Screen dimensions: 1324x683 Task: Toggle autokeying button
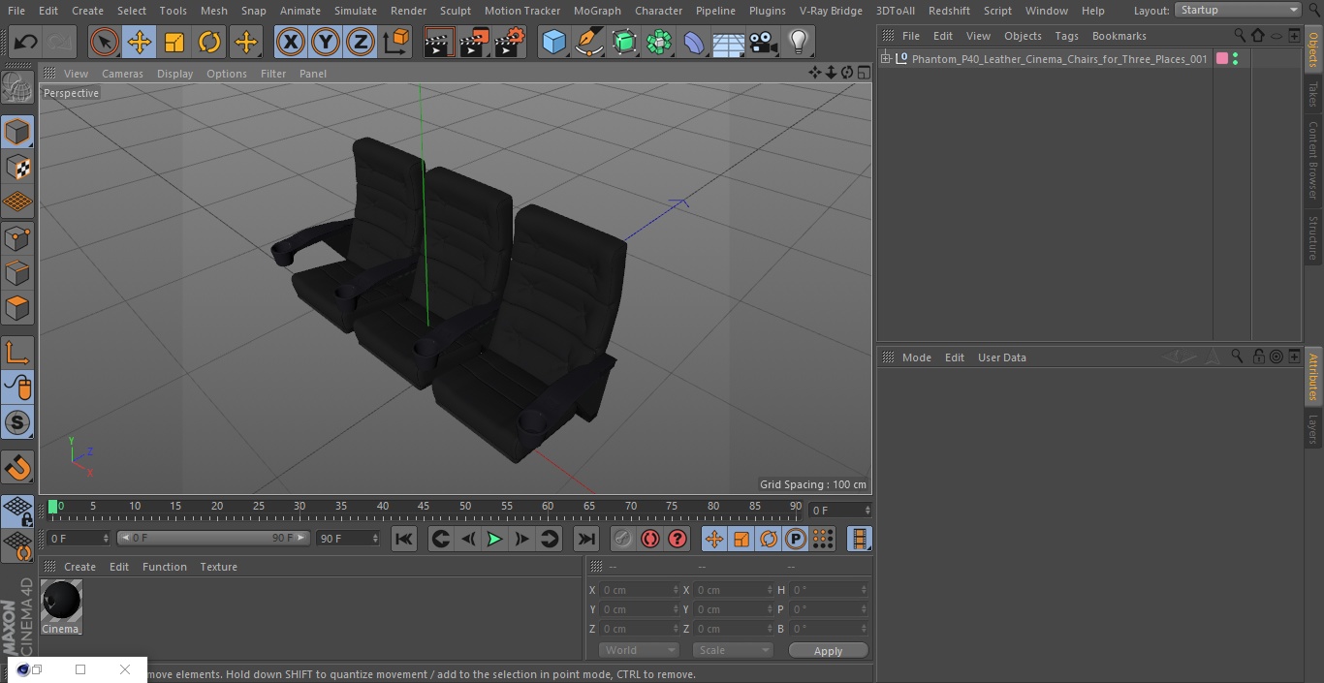pyautogui.click(x=650, y=539)
